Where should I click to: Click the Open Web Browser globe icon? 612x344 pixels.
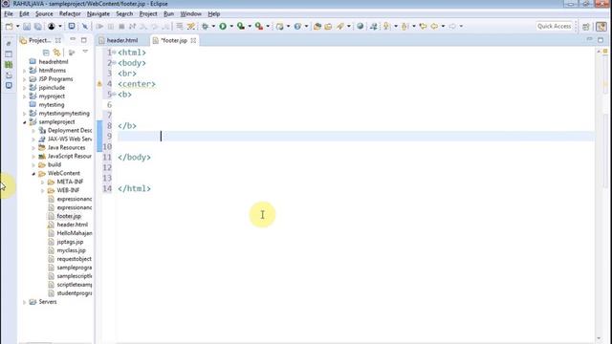(360, 26)
